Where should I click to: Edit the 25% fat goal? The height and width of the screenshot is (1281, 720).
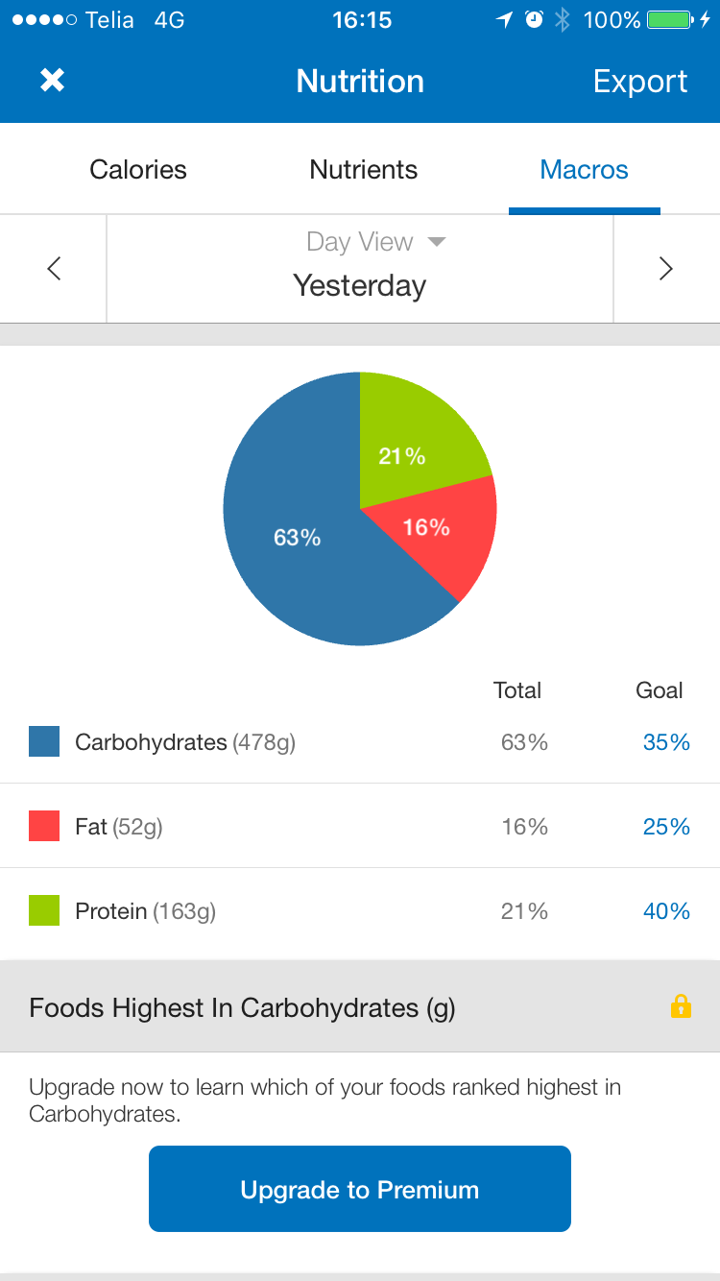666,827
